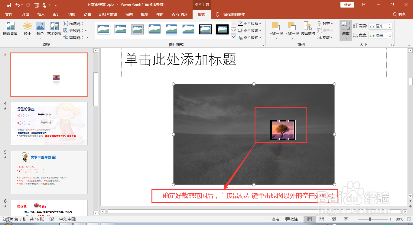
Task: Expand the picture styles gallery more arrow
Action: tap(233, 37)
